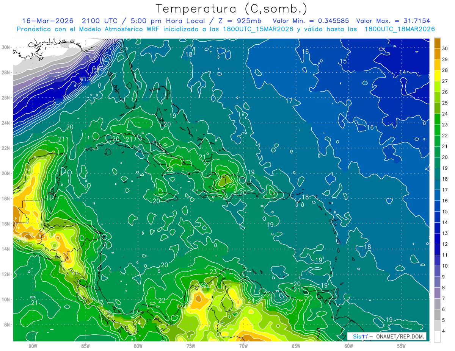Click the "90W" longitude axis label

[33, 346]
